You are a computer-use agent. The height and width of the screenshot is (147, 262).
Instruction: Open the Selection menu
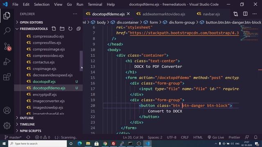point(42,4)
